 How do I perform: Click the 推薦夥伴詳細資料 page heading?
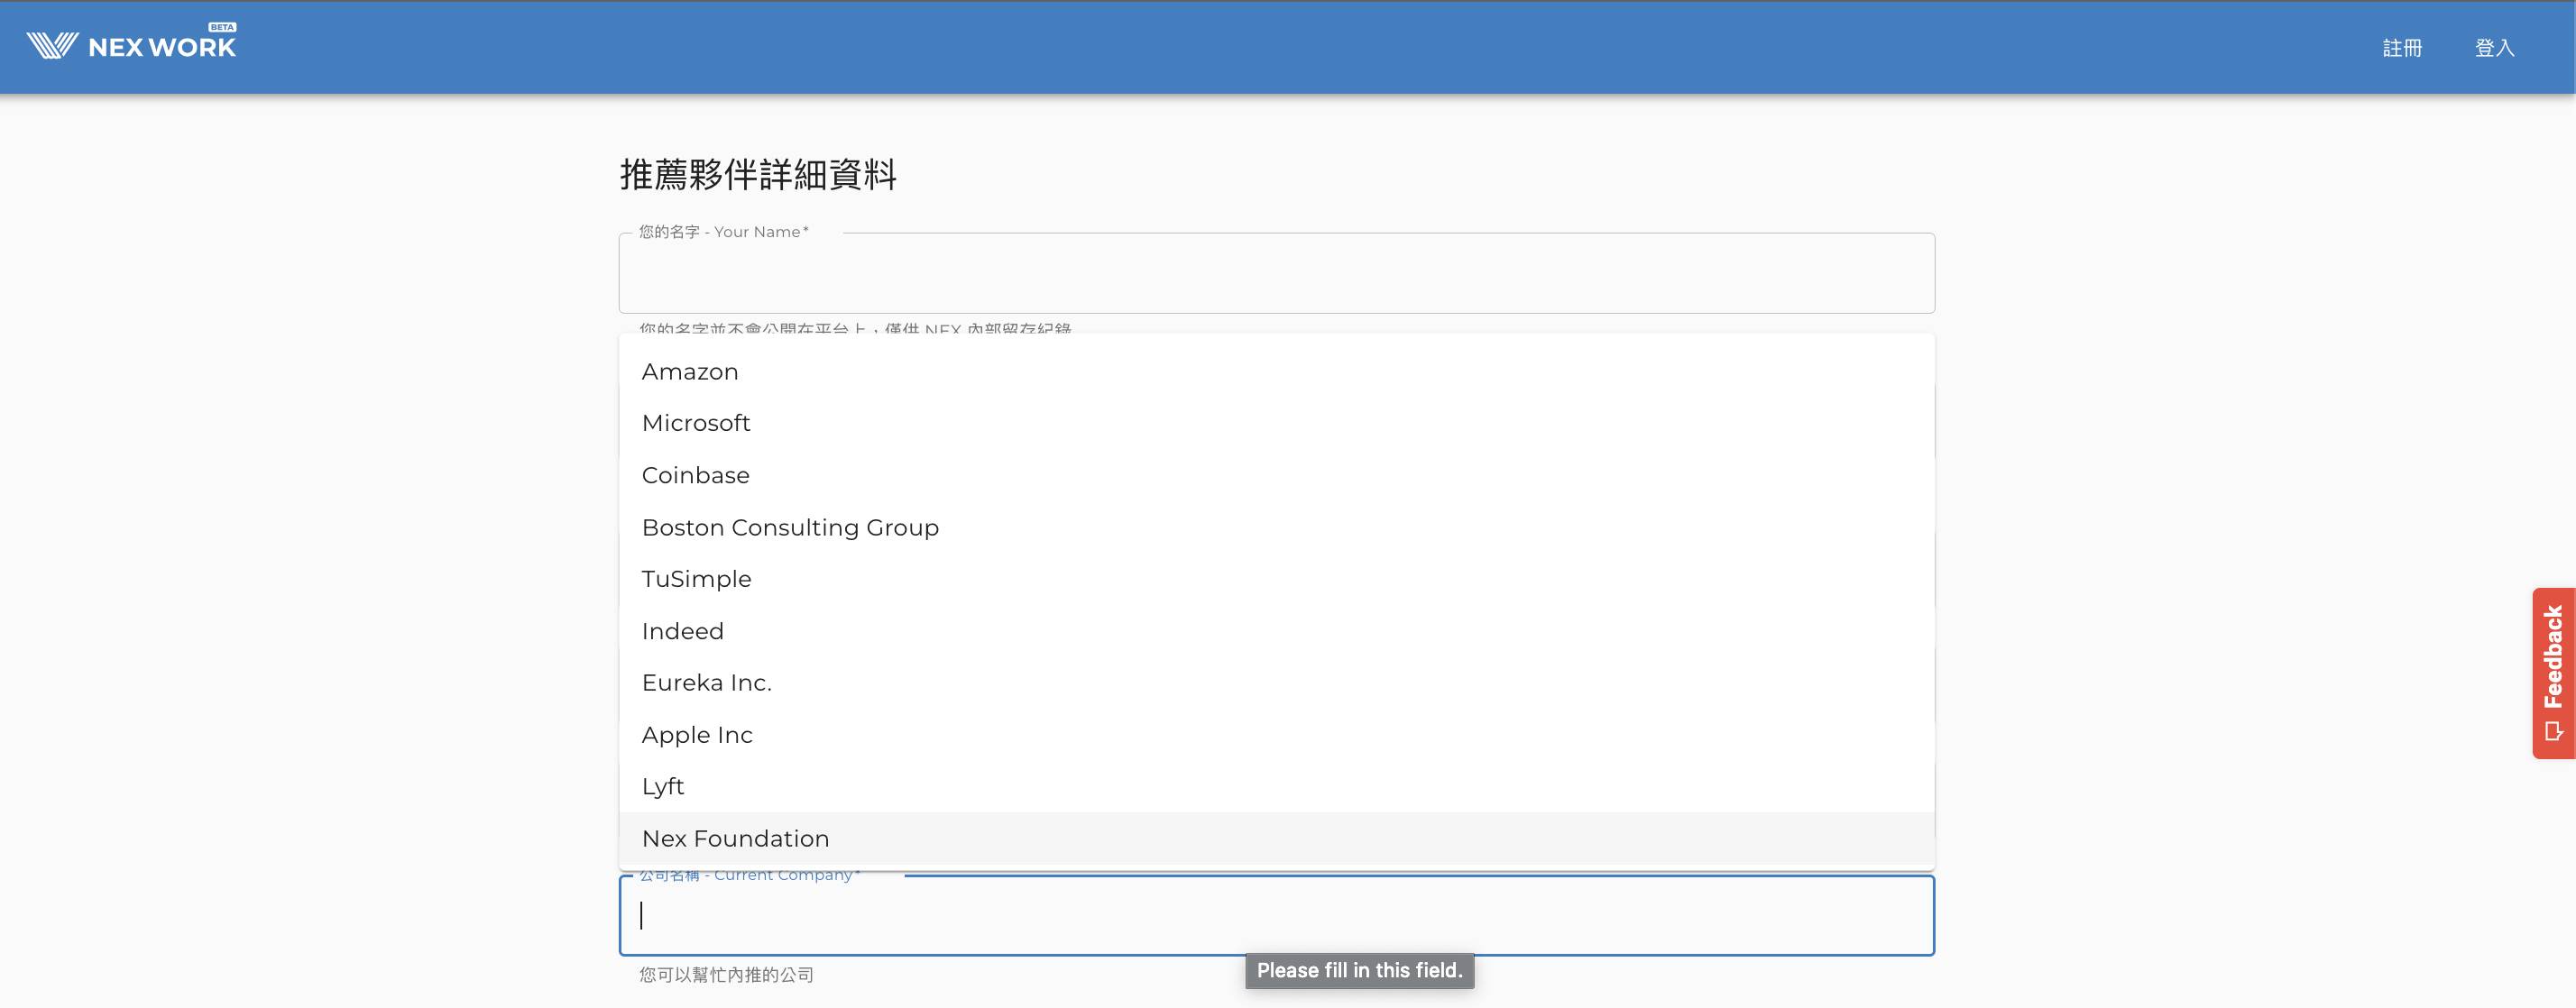pyautogui.click(x=757, y=175)
